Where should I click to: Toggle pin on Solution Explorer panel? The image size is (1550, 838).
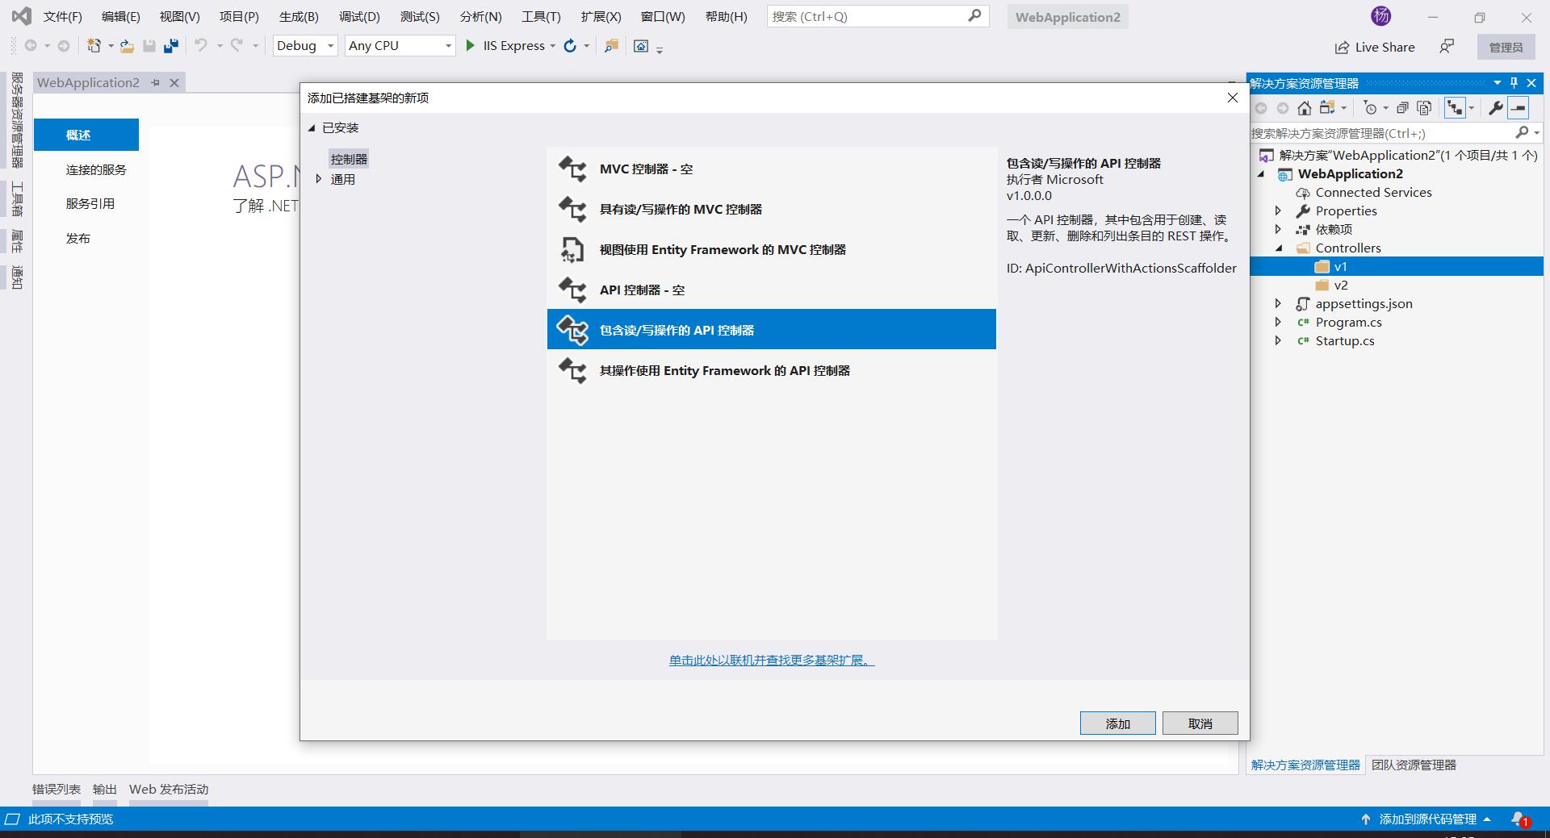click(1514, 83)
